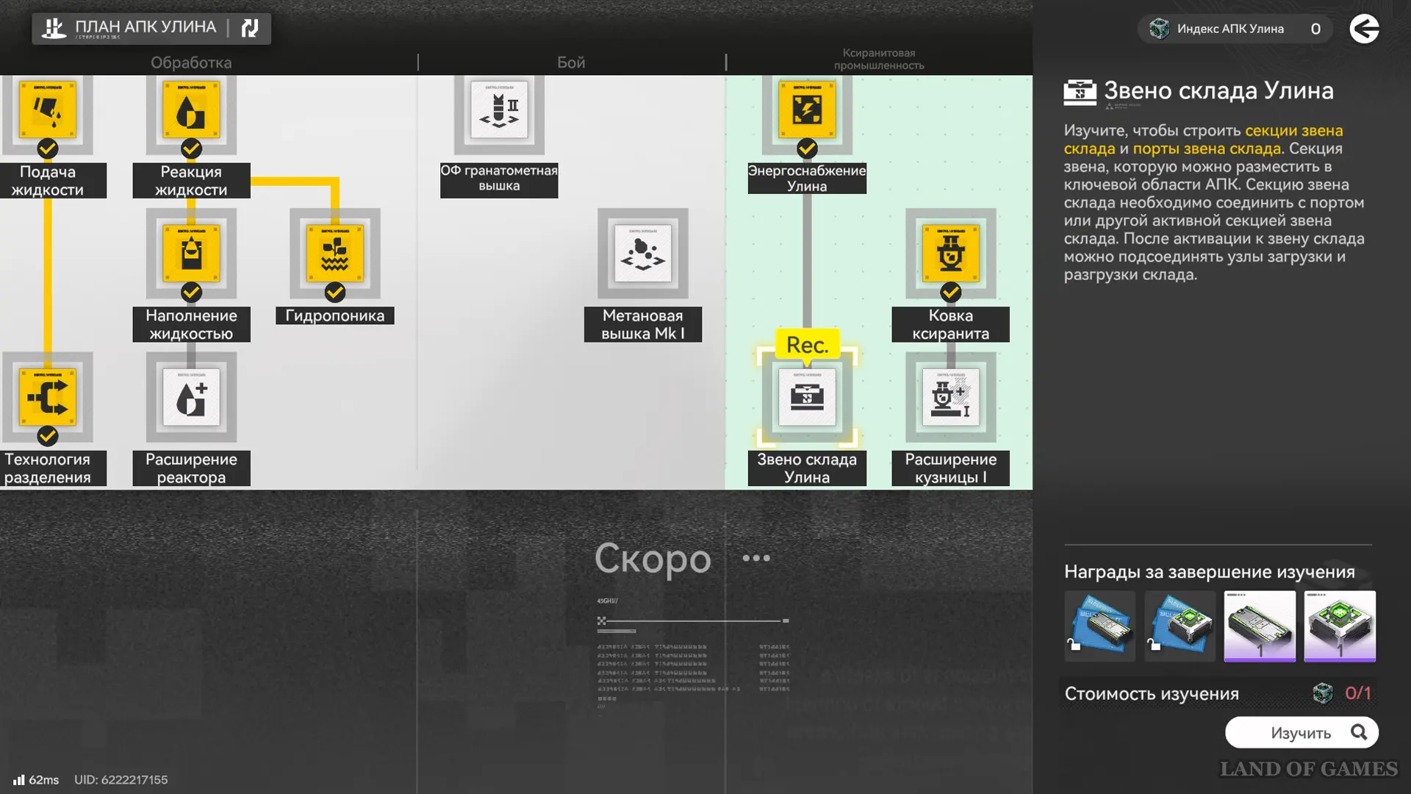Open the Ксиранитовая промышленность category header
The width and height of the screenshot is (1411, 794).
click(879, 60)
